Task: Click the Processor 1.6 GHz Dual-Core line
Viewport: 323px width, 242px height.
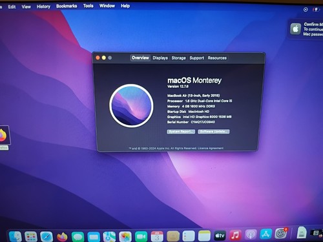Action: tap(200, 101)
